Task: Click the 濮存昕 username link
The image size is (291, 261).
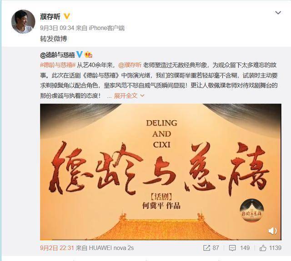Action: click(x=50, y=17)
